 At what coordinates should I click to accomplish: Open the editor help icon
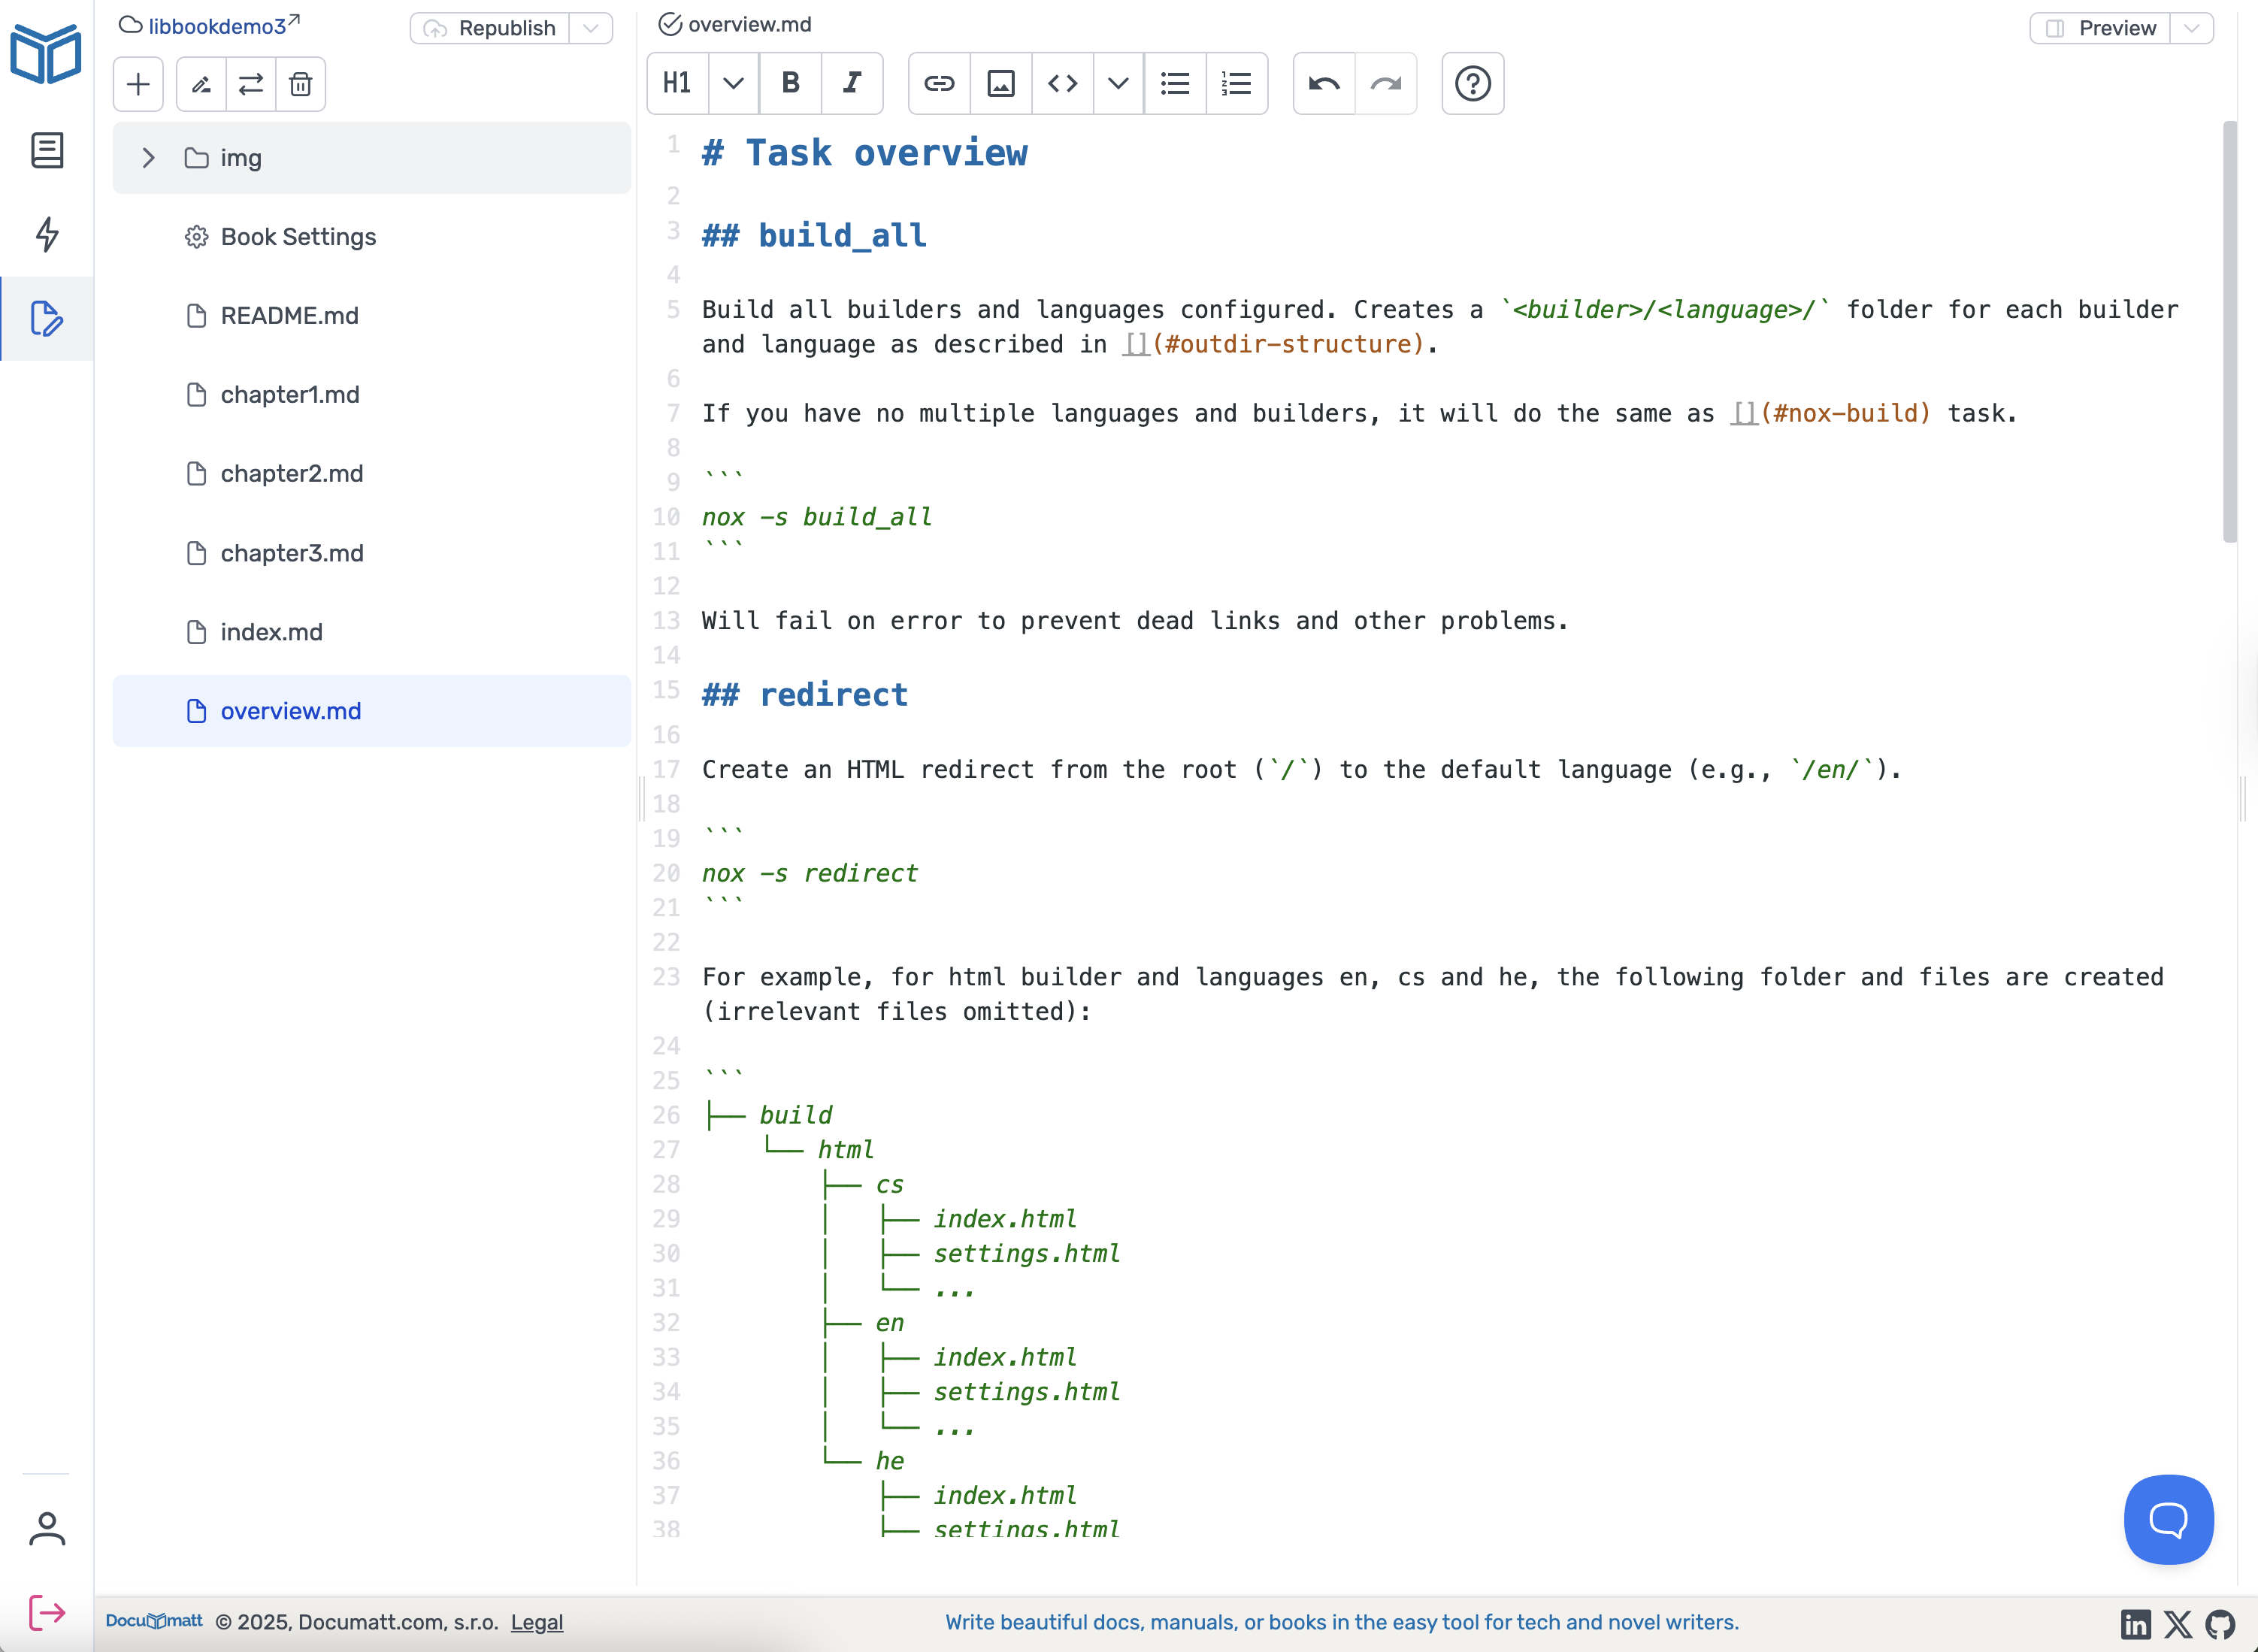tap(1471, 84)
